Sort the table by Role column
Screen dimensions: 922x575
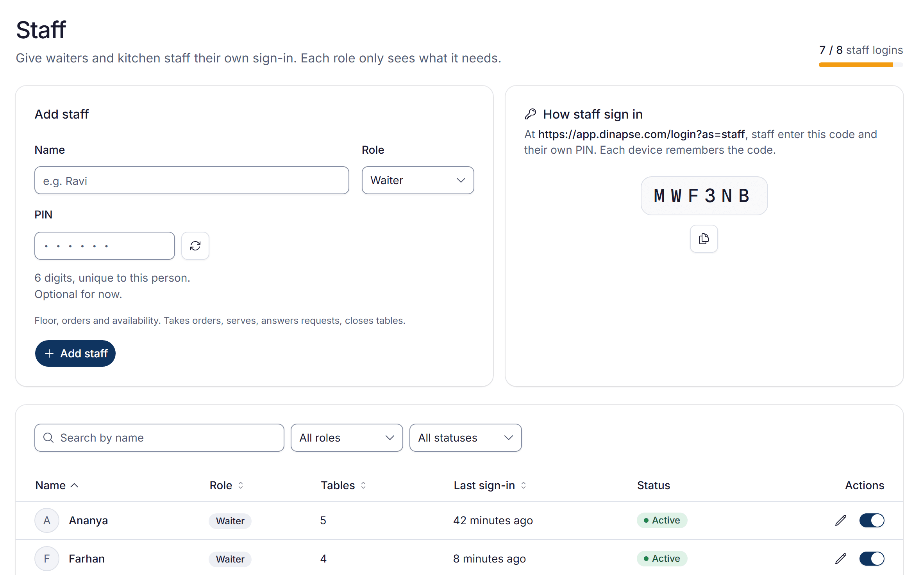pyautogui.click(x=227, y=485)
